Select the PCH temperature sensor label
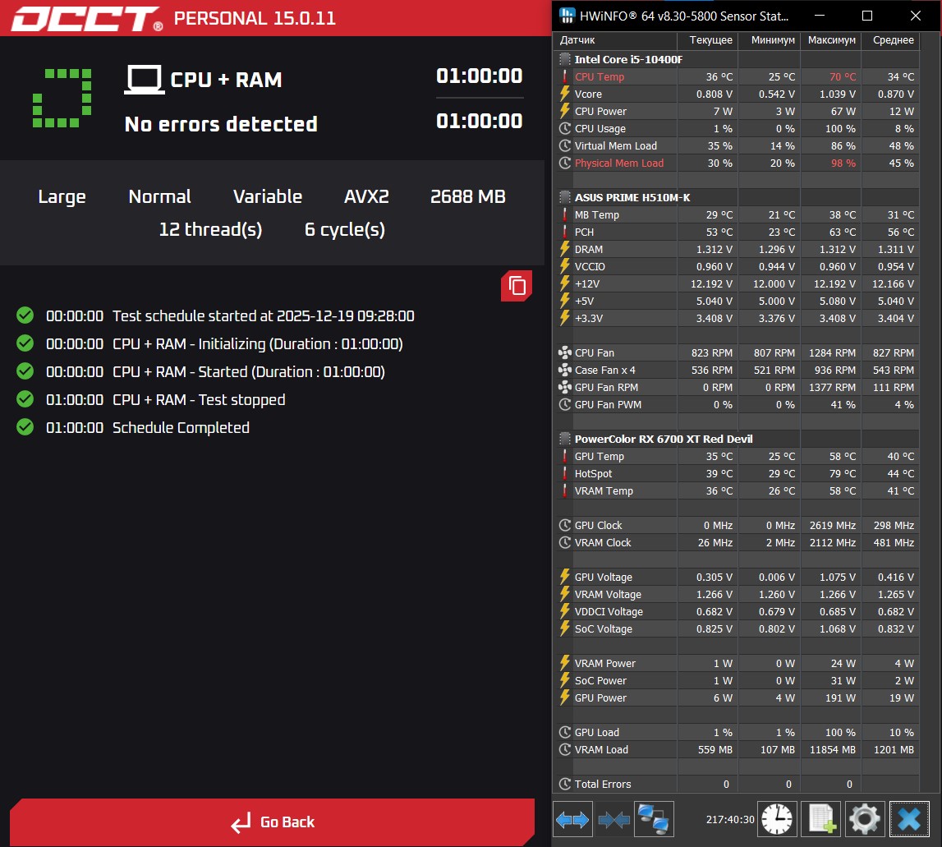This screenshot has height=847, width=942. (x=584, y=232)
